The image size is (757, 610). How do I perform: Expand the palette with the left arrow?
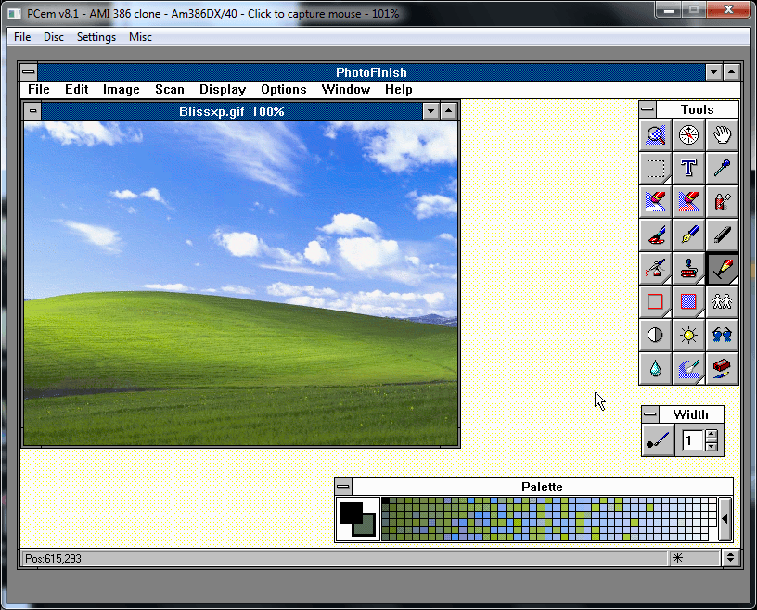tap(725, 519)
